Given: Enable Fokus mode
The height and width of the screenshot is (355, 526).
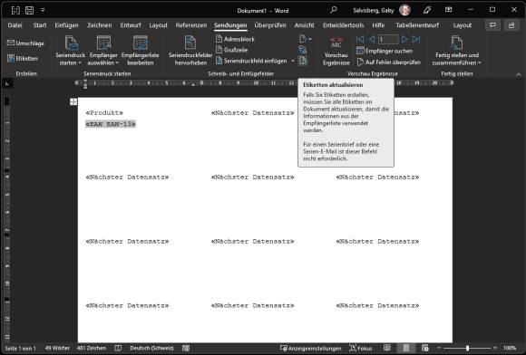Looking at the screenshot, I should coord(361,349).
